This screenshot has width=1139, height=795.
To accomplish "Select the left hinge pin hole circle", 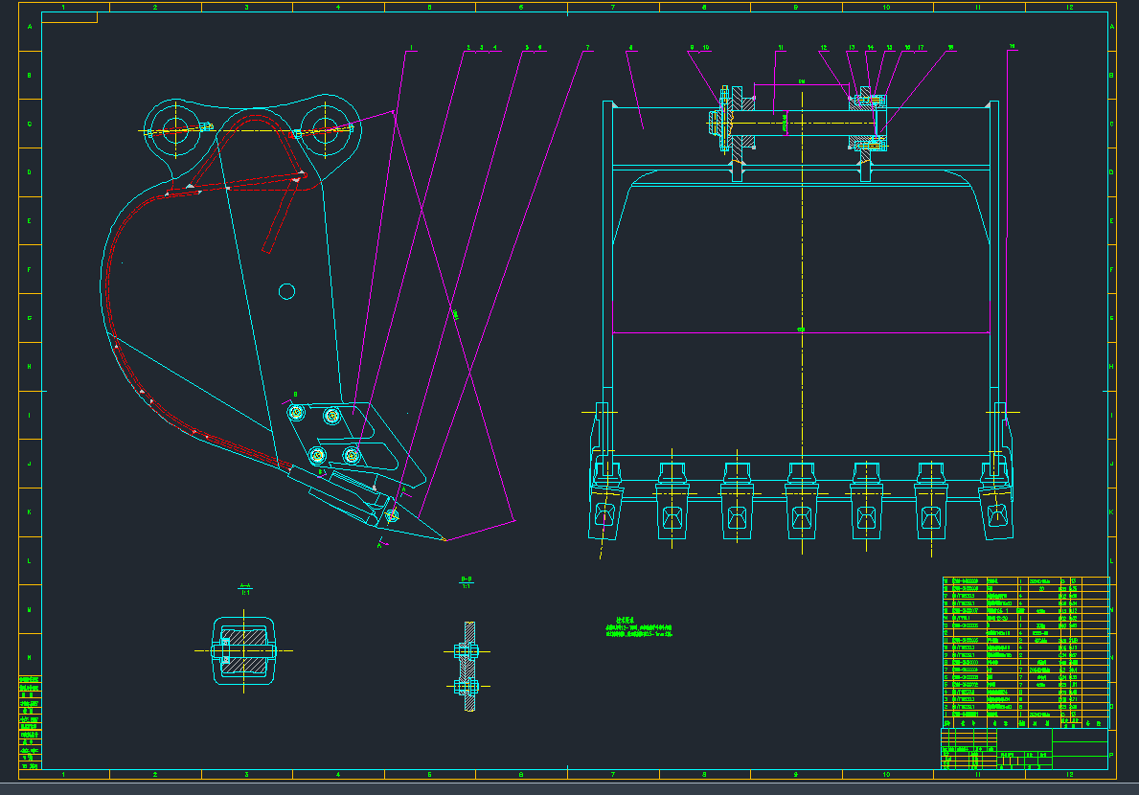I will tap(175, 129).
